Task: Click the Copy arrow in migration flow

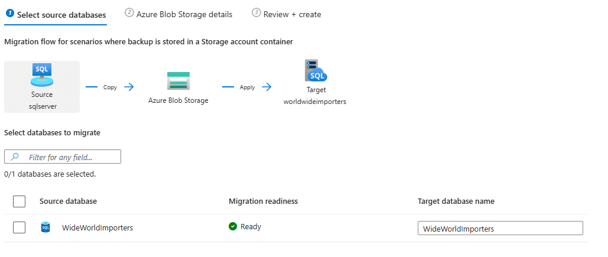Action: coord(110,87)
